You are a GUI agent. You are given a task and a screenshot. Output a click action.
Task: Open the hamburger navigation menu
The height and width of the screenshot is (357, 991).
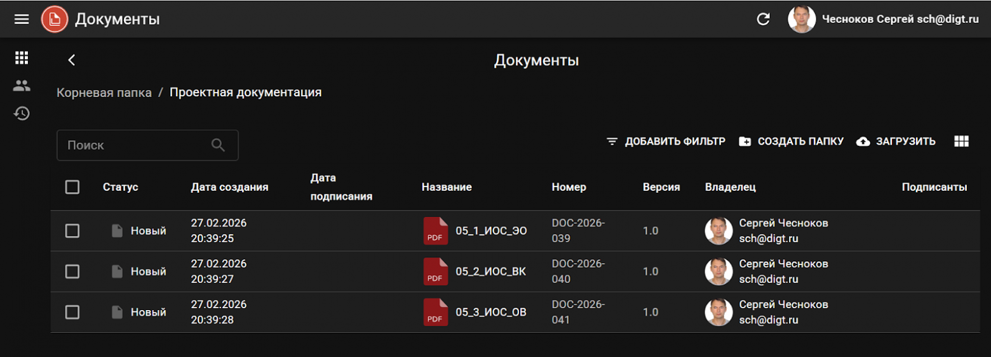point(22,19)
